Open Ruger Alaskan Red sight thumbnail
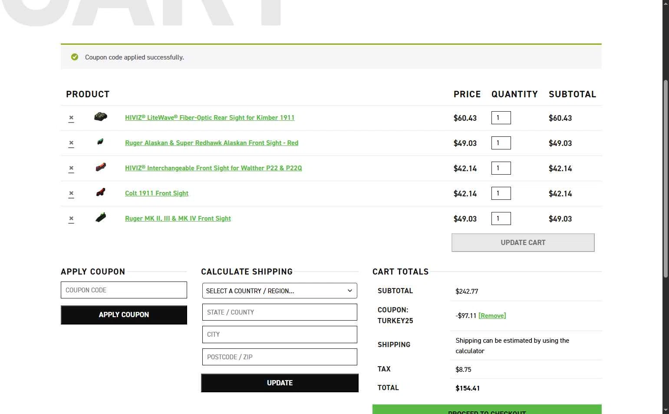The width and height of the screenshot is (669, 414). point(100,142)
